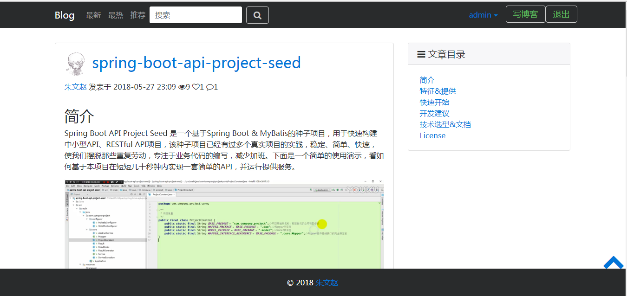Focus the 搜索 search input field
The width and height of the screenshot is (627, 296).
[196, 15]
